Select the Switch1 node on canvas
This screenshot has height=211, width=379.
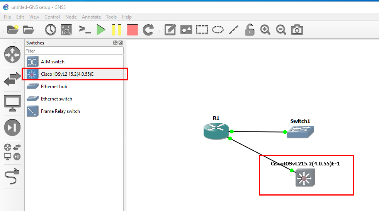click(300, 132)
